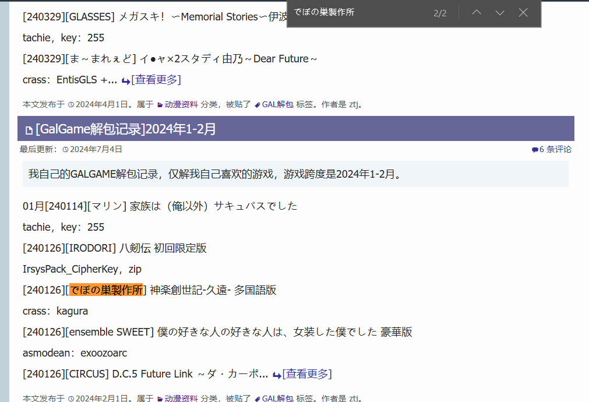Click folder icon in February 1 post footer
The width and height of the screenshot is (589, 402).
(160, 399)
